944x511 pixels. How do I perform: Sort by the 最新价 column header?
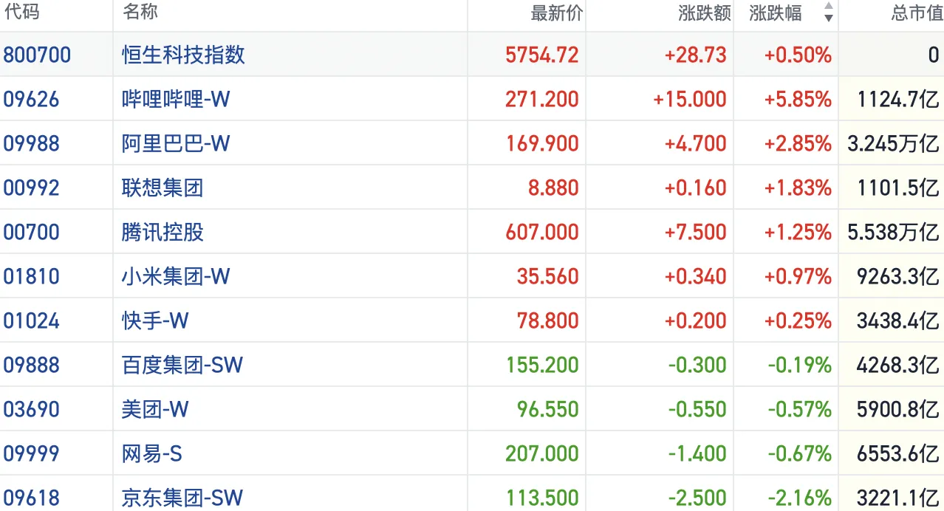(556, 13)
